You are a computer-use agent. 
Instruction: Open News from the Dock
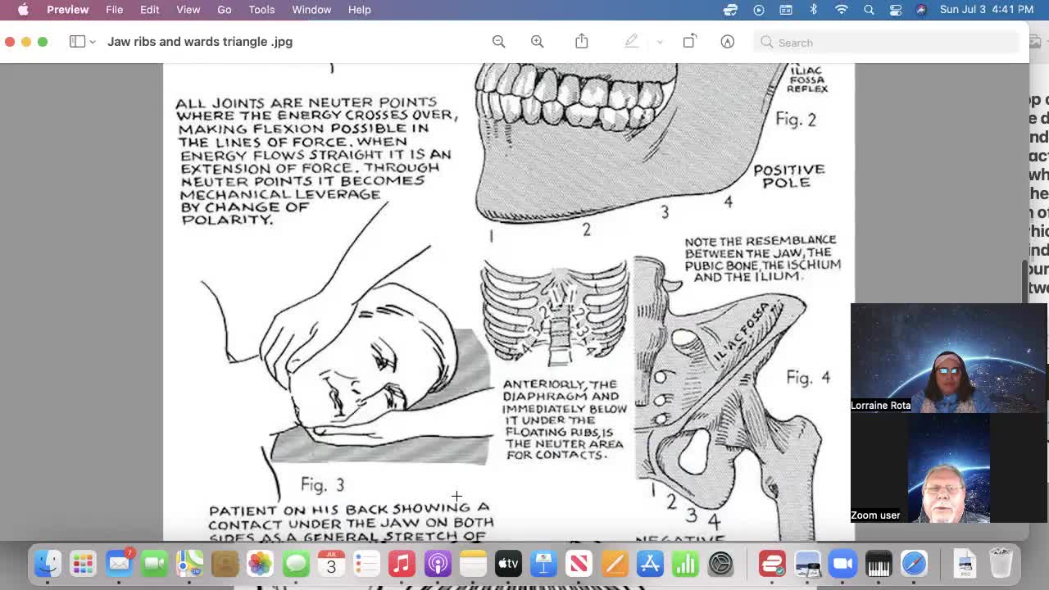(579, 563)
